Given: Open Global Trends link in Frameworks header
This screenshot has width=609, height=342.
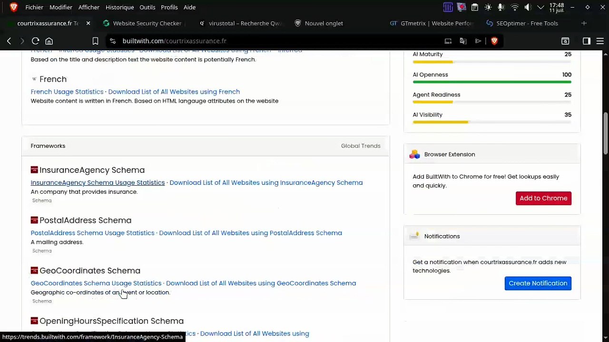Looking at the screenshot, I should coord(361,146).
